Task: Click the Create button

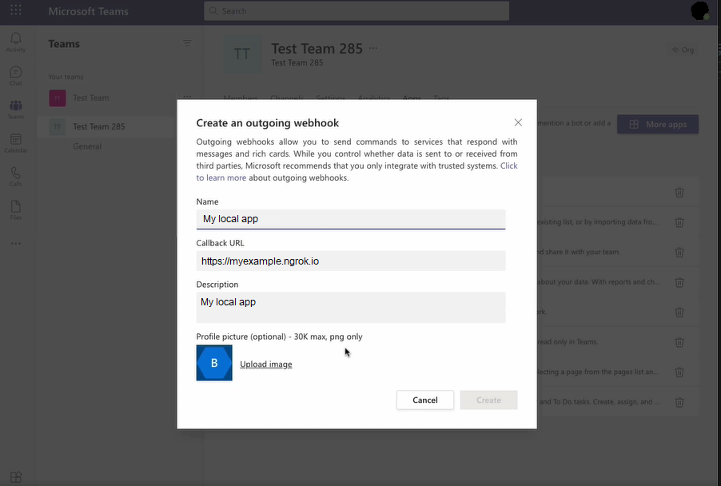Action: (x=488, y=400)
